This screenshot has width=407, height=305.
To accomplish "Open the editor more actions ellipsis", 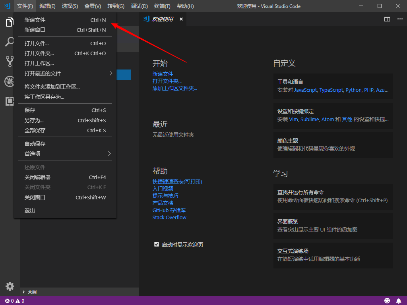I will 400,19.
